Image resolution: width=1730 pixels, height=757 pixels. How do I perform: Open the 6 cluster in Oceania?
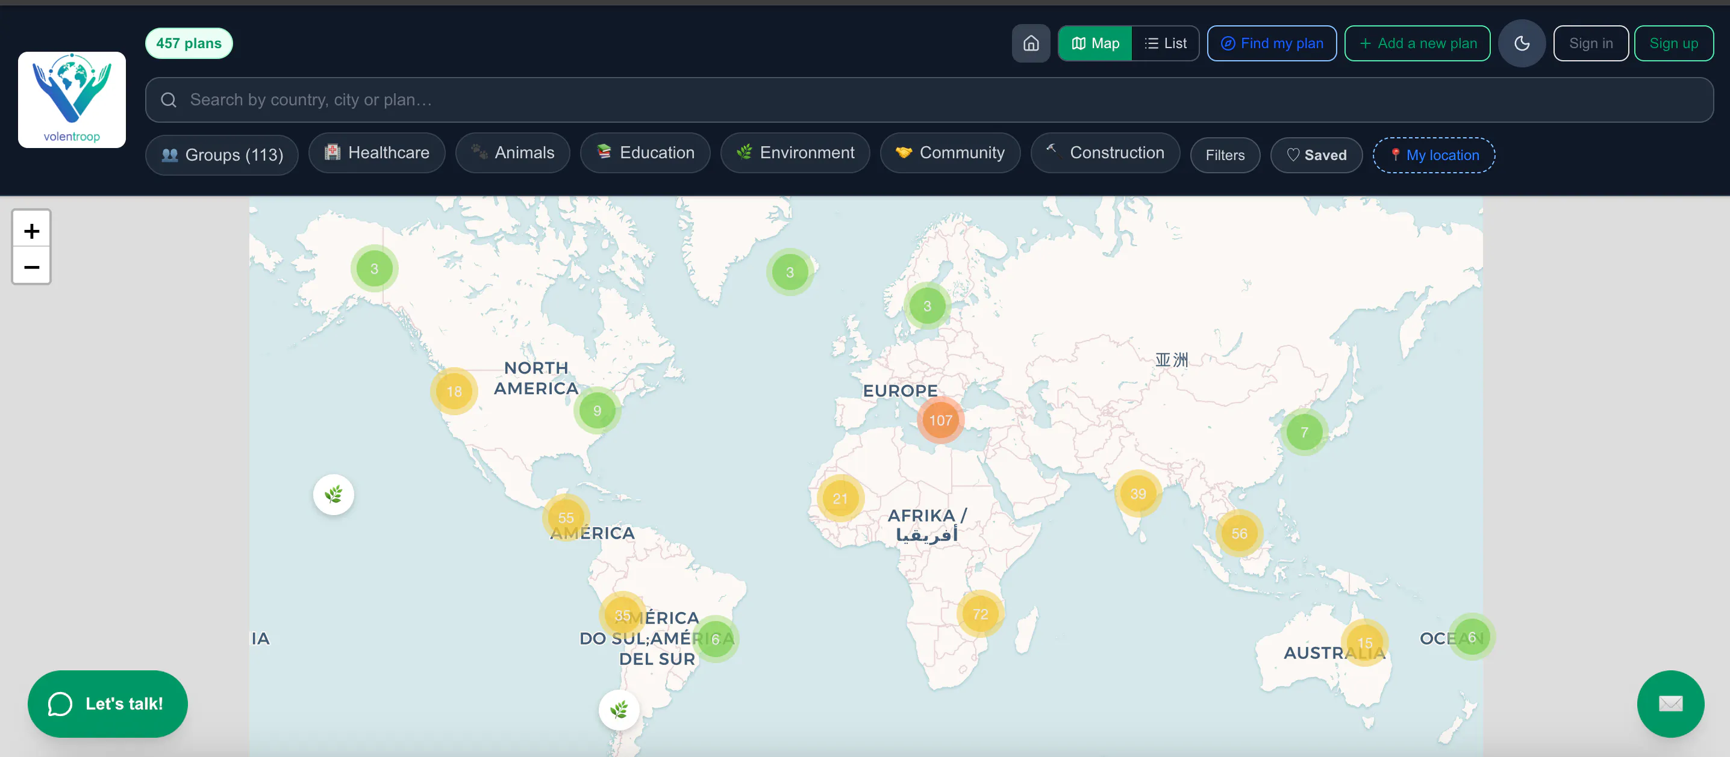[1472, 636]
